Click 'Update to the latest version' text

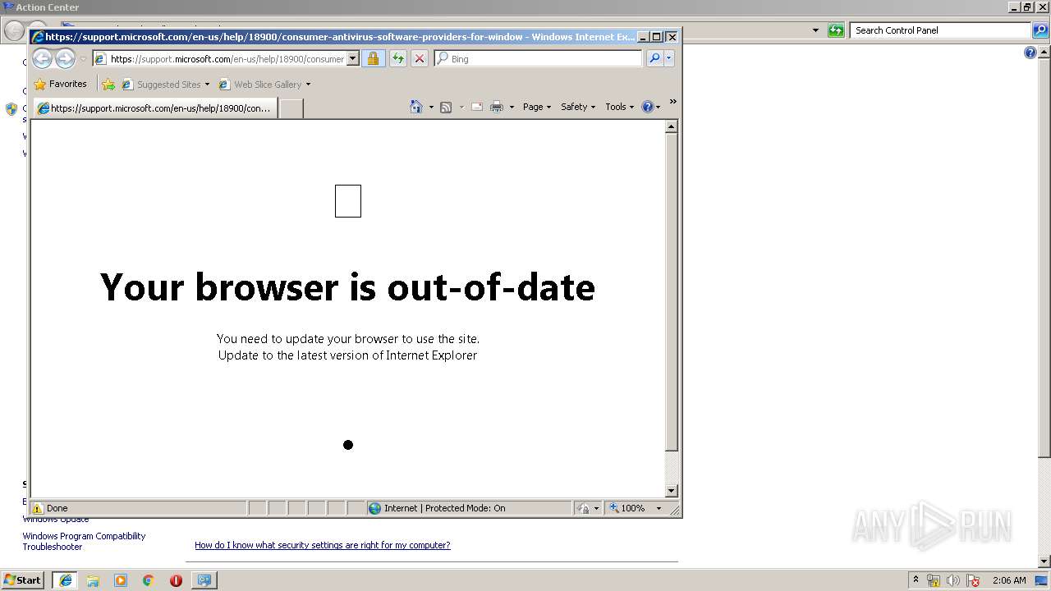pyautogui.click(x=347, y=355)
